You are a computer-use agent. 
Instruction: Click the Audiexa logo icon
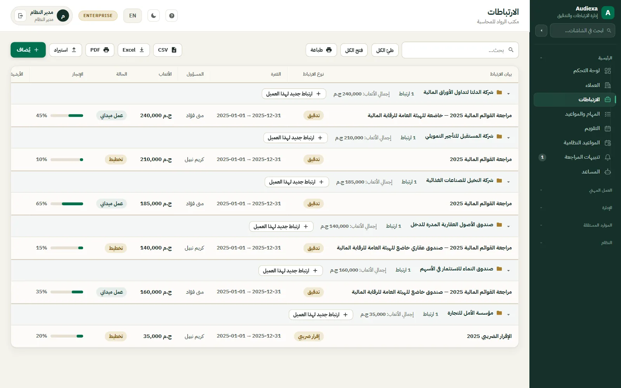point(608,13)
